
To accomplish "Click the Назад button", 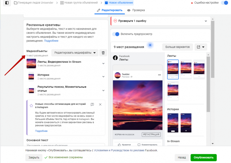I will [182, 158].
